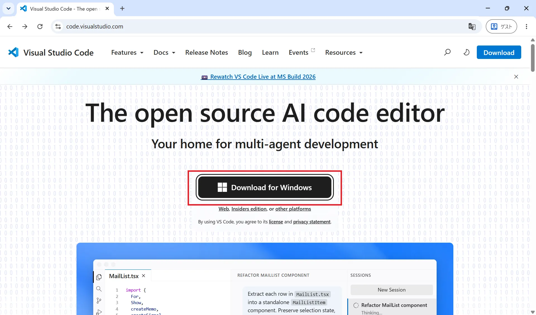Click the scrollbar down arrow
The height and width of the screenshot is (315, 536).
[533, 312]
